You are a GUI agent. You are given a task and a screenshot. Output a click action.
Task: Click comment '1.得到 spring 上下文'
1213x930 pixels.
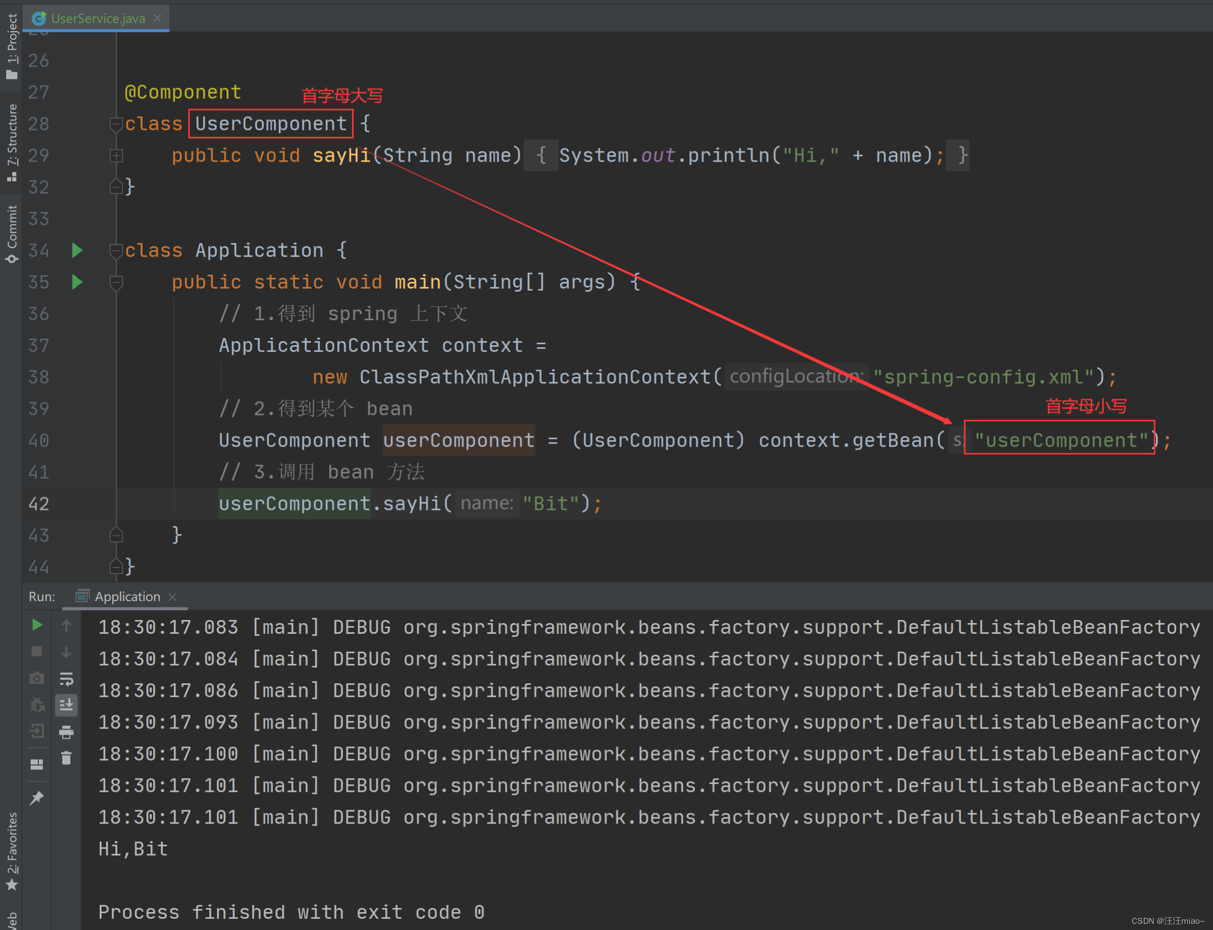pyautogui.click(x=343, y=314)
